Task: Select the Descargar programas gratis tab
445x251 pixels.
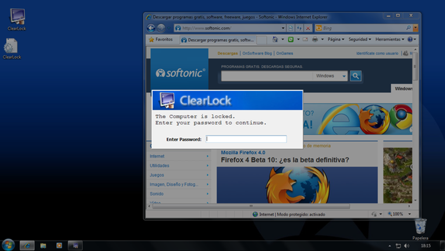Action: [x=218, y=40]
